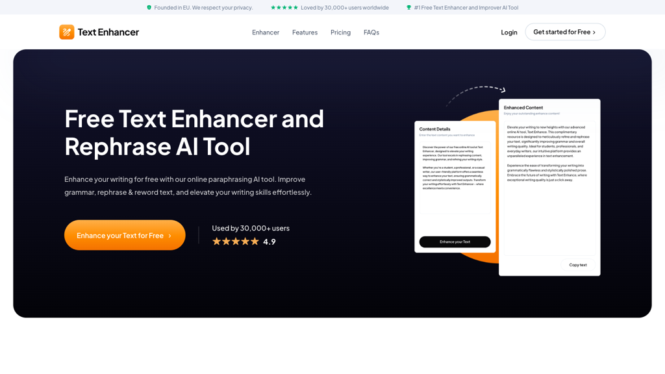This screenshot has width=665, height=374.
Task: Click Get started for Free
Action: 564,32
